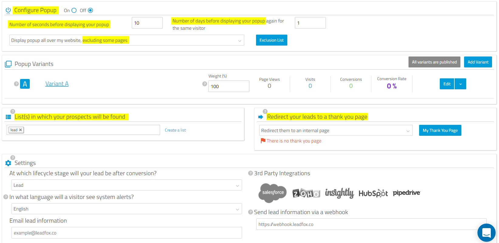Click the help icon above Redirect heading
The image size is (499, 243).
[x=265, y=111]
